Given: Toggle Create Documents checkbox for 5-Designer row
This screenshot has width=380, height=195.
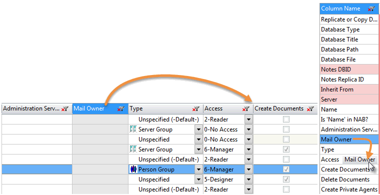Looking at the screenshot, I should coord(286,179).
